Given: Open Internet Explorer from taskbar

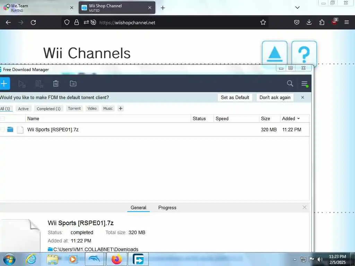Looking at the screenshot, I should pos(31,259).
